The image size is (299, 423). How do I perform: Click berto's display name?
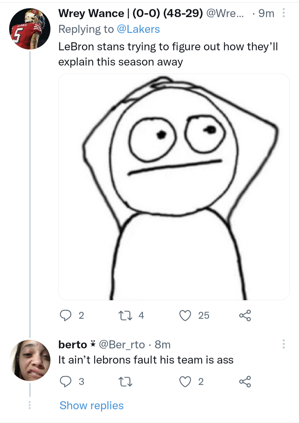73,345
